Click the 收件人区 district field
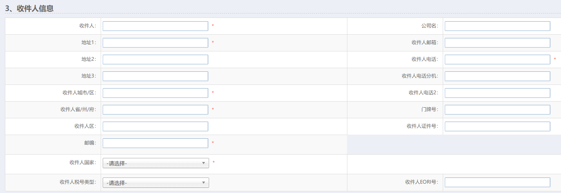This screenshot has height=193, width=561. click(155, 126)
